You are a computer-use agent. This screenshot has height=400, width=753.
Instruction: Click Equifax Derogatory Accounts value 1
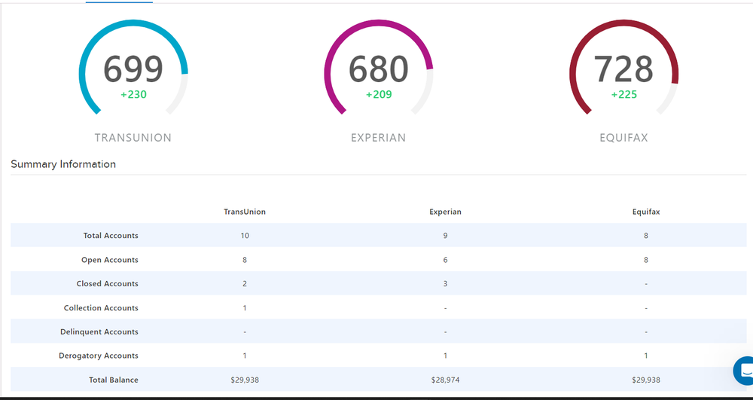(x=646, y=356)
